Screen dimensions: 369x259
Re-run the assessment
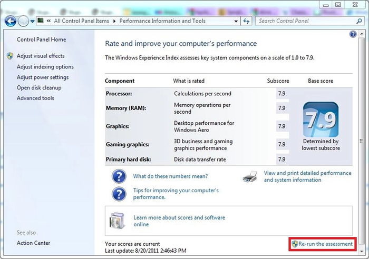[x=323, y=244]
